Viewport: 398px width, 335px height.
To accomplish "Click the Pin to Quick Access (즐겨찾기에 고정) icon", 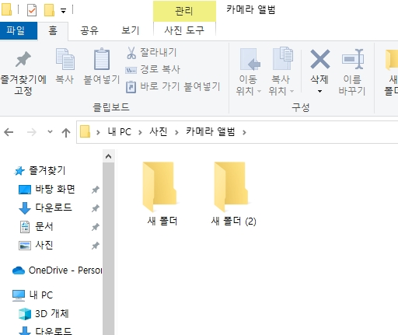I will [x=23, y=59].
